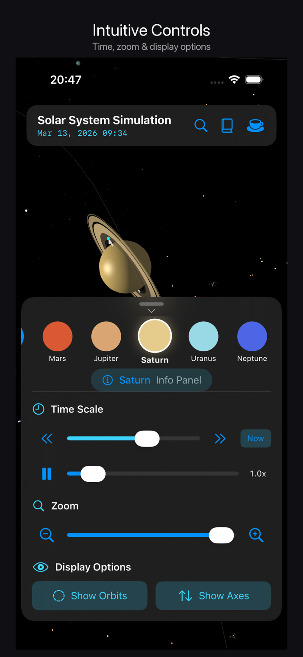Click the panel drag handle bar
This screenshot has width=303, height=657.
coord(151,304)
